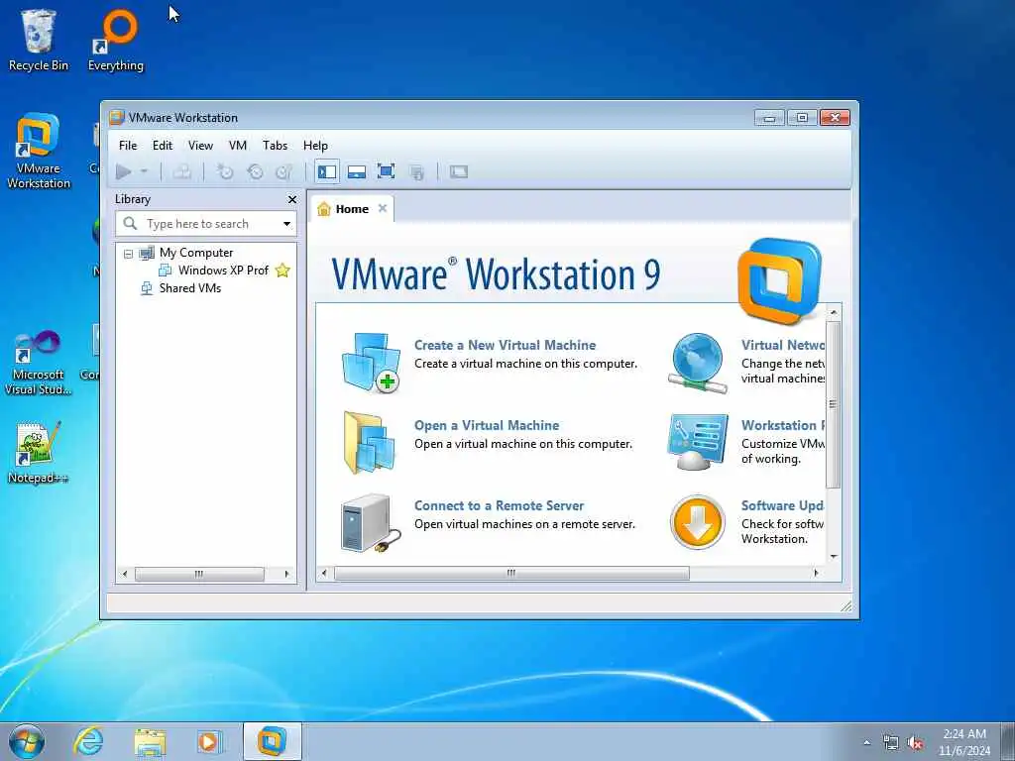Click the Home page scroll right arrow
The image size is (1015, 761).
(x=816, y=574)
